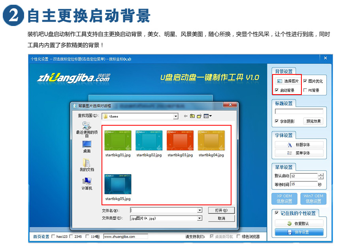Click the back arrow in file dialog

(x=185, y=116)
